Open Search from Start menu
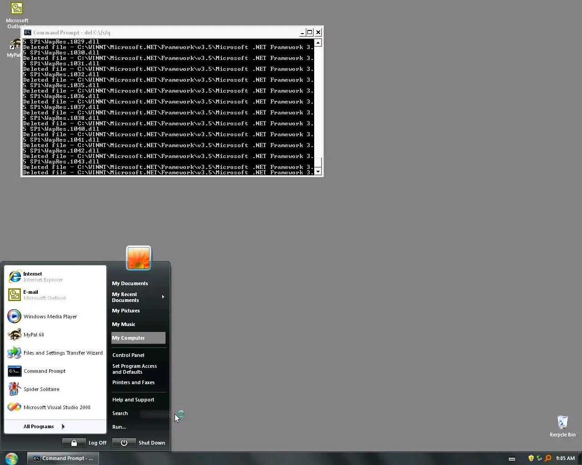The height and width of the screenshot is (465, 582). pos(120,413)
